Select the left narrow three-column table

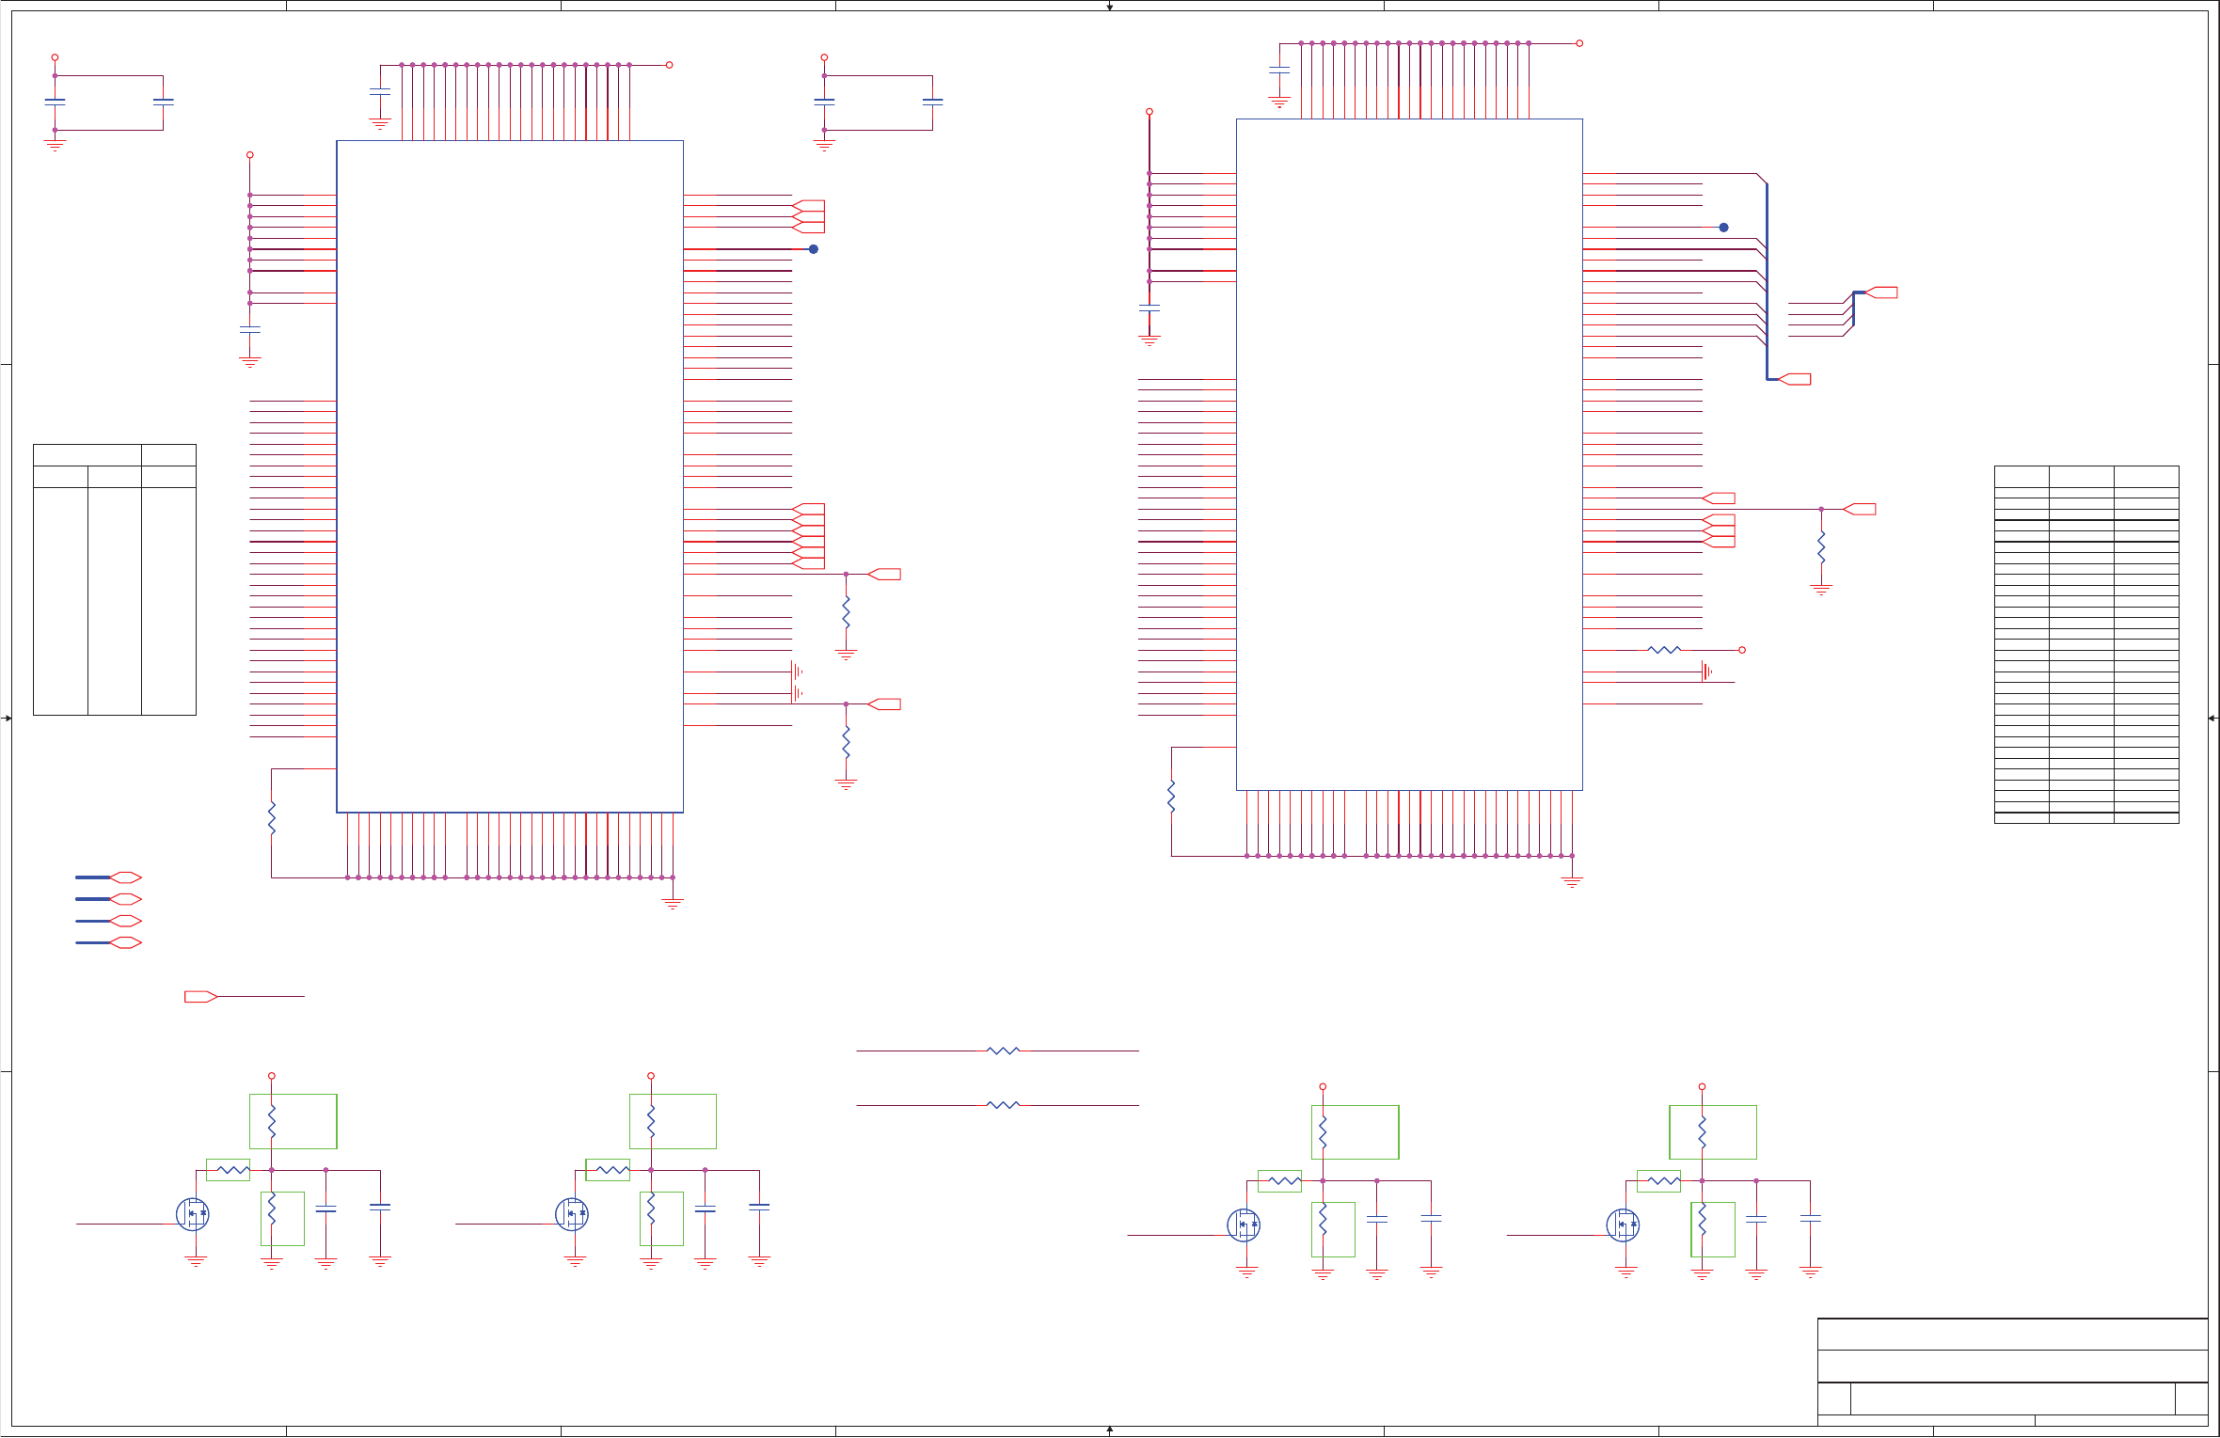115,579
